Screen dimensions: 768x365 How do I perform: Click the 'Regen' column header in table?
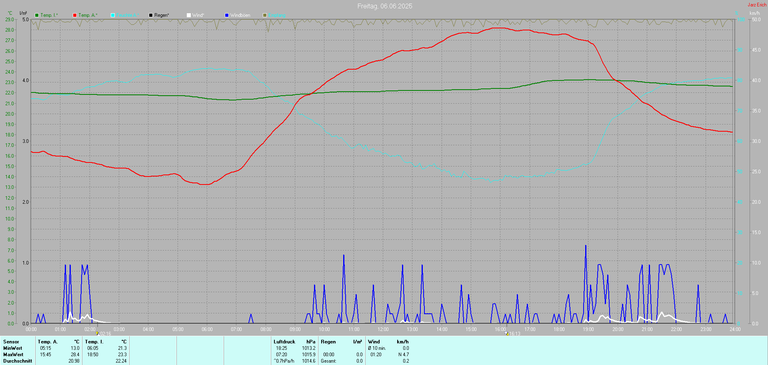click(328, 342)
